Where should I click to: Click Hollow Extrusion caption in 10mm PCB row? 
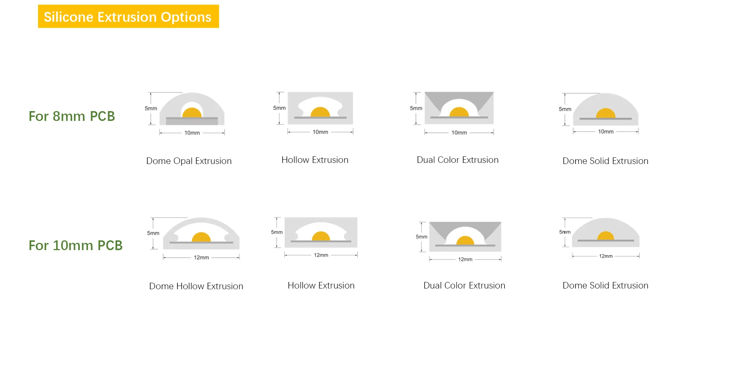click(321, 286)
